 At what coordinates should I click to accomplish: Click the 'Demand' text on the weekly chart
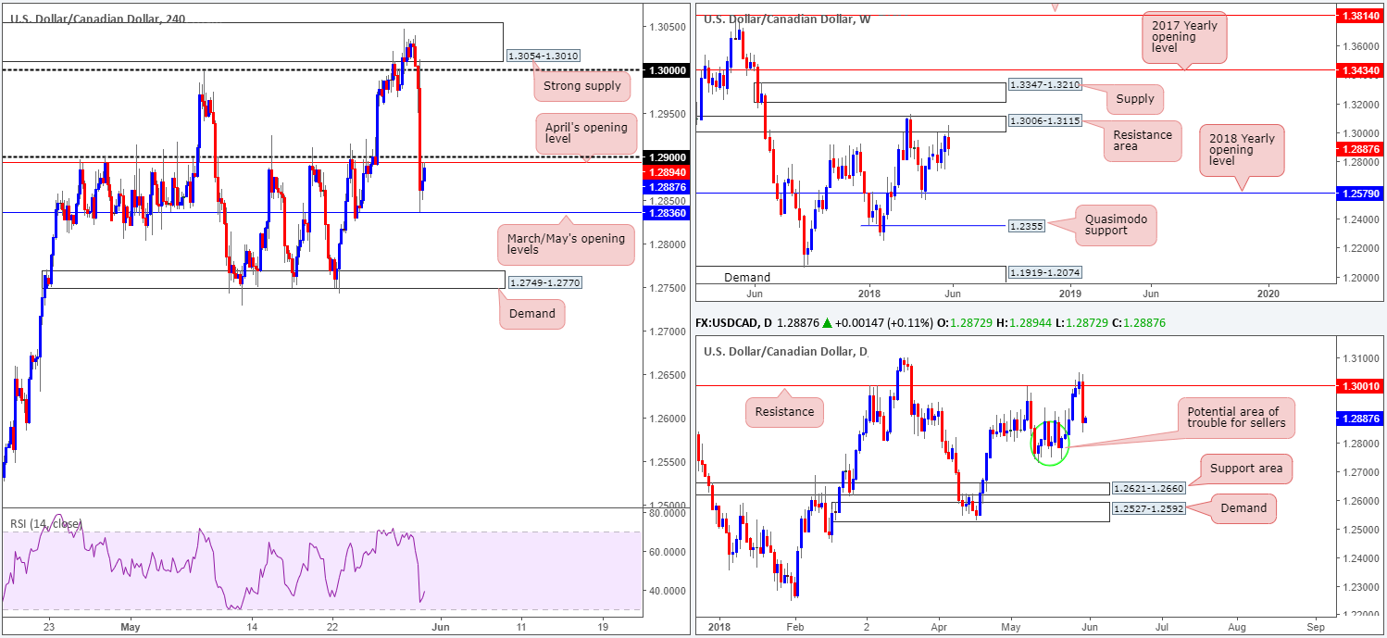pyautogui.click(x=746, y=277)
